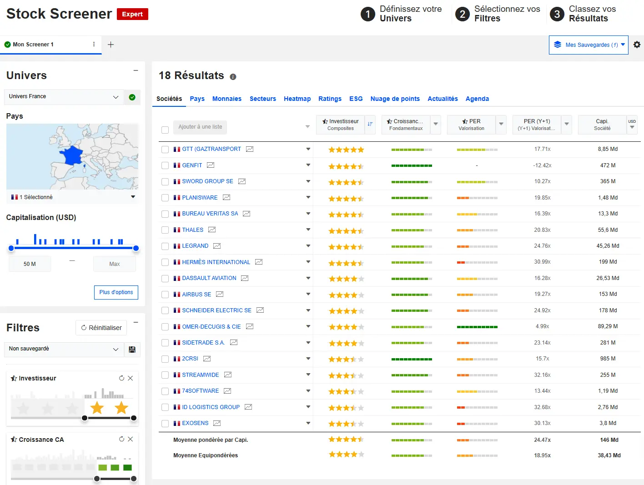
Task: Open the OMER-DECUGIS & CIE company link
Action: click(x=211, y=327)
